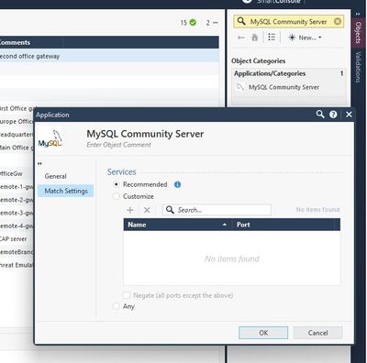The width and height of the screenshot is (367, 363).
Task: Select the OfficeGw row
Action: click(17, 173)
